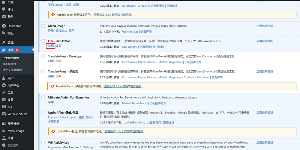Click the plugins update count badge 12
300x150 pixels.
pos(17,50)
